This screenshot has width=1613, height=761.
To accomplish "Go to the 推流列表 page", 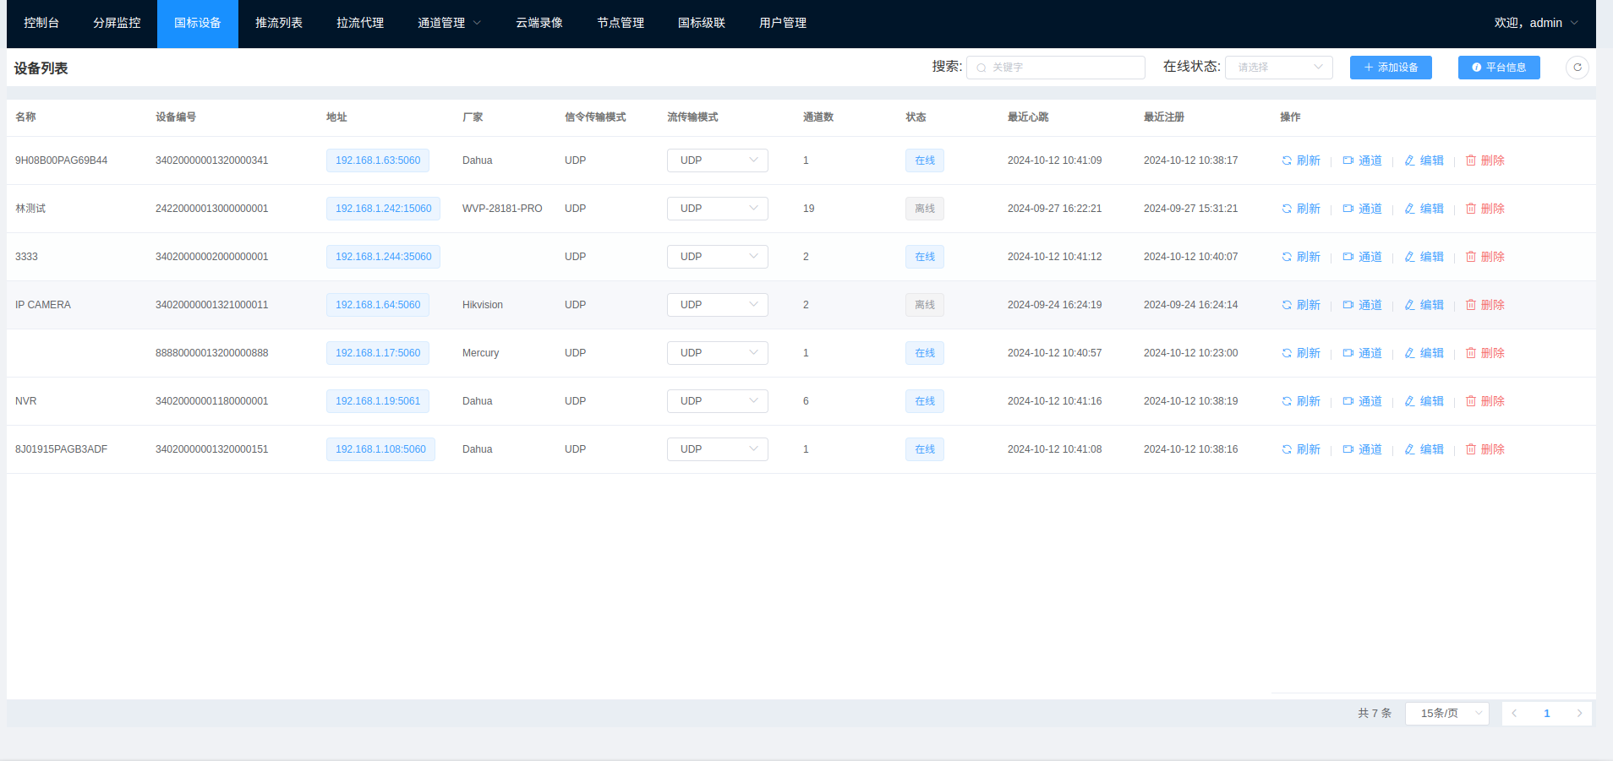I will 278,24.
